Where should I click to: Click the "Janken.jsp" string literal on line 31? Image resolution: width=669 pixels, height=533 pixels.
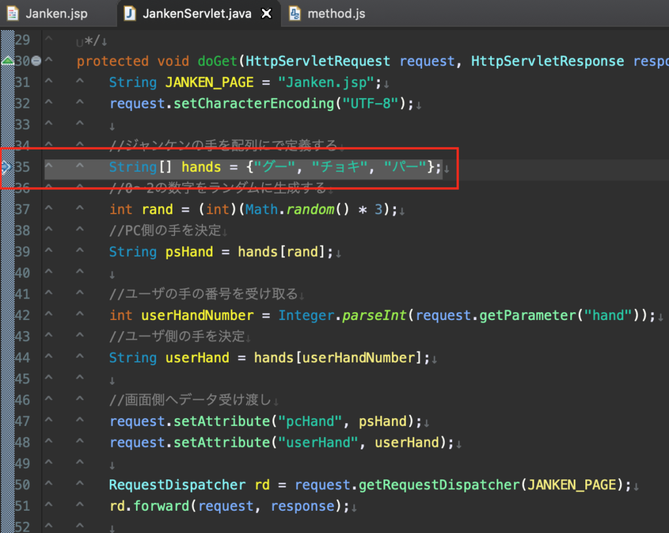[x=326, y=82]
